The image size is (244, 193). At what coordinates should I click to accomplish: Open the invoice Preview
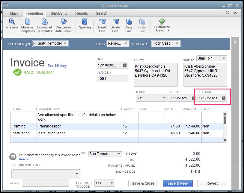point(12,26)
